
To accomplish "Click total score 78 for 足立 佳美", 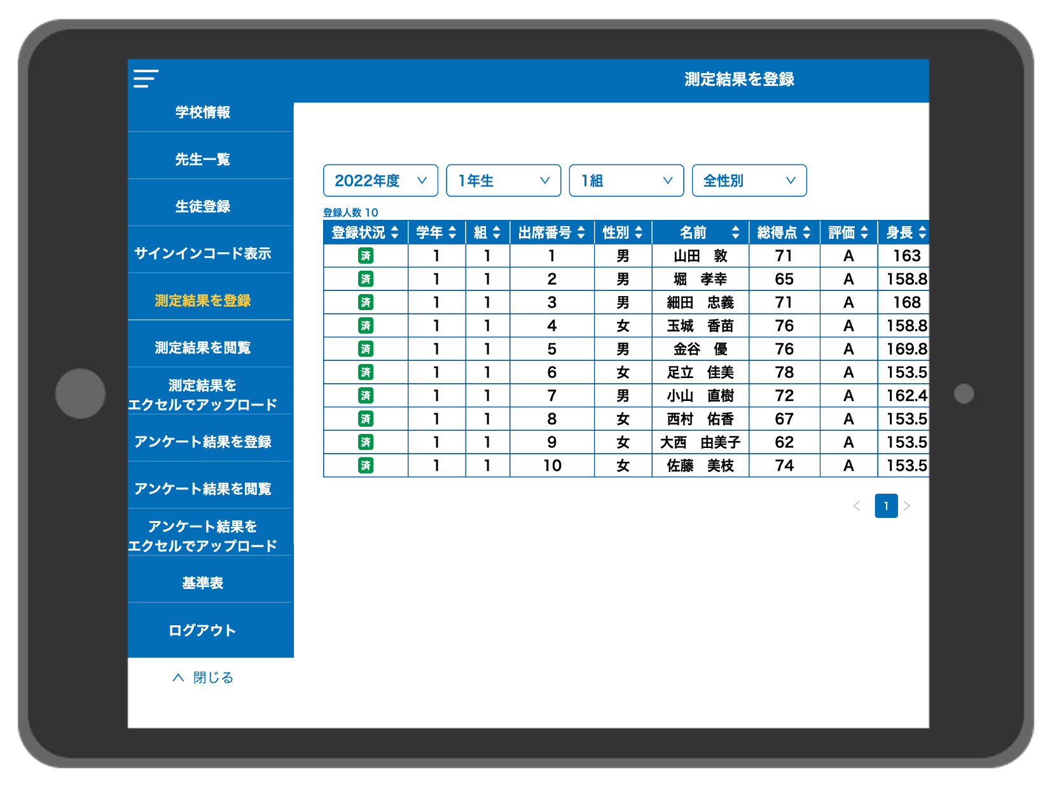I will coord(784,372).
